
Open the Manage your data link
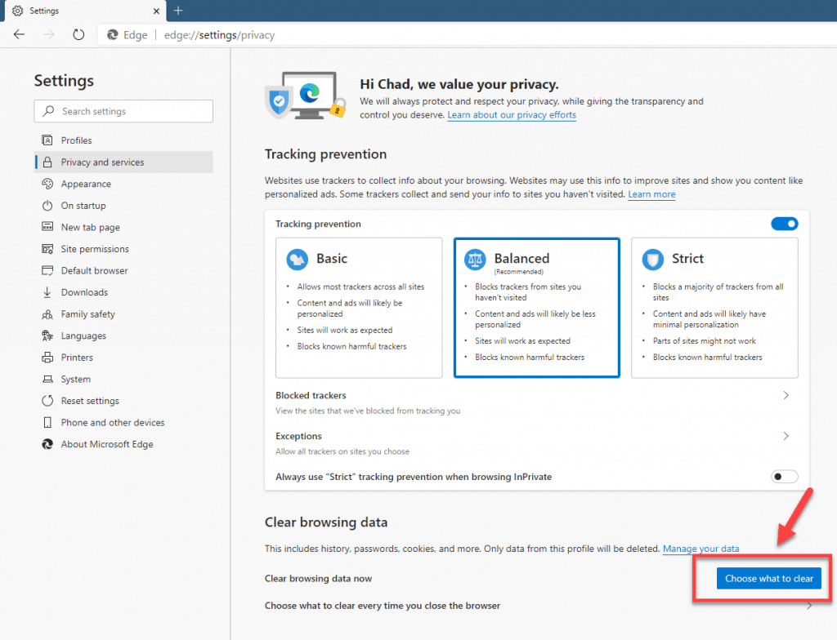coord(700,549)
